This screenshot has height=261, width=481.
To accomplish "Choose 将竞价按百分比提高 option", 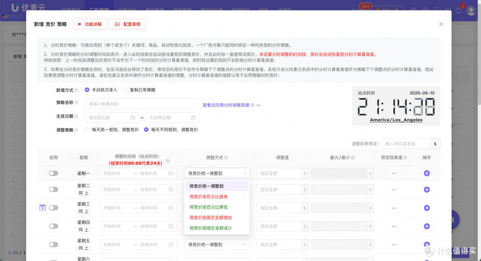I will tap(217, 196).
